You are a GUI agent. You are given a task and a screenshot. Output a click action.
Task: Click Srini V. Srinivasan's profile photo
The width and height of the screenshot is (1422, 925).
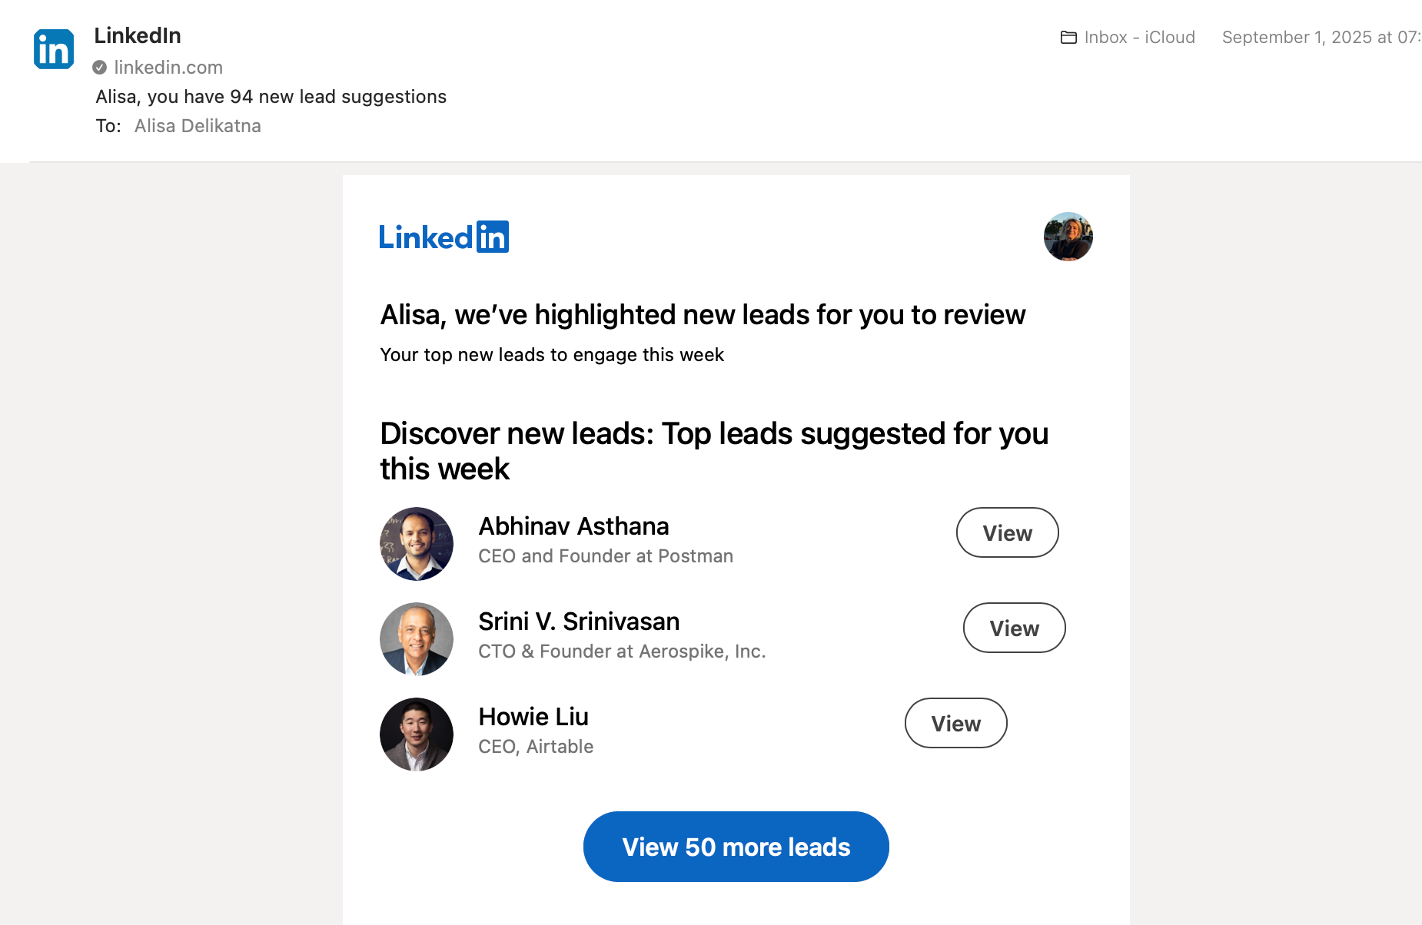[417, 639]
